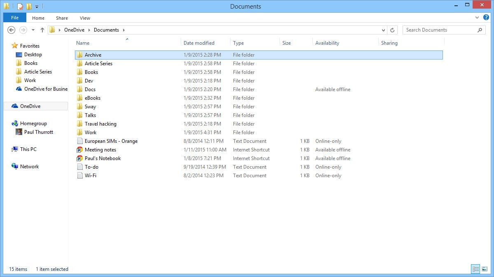Open the File menu
This screenshot has width=494, height=277.
point(15,18)
